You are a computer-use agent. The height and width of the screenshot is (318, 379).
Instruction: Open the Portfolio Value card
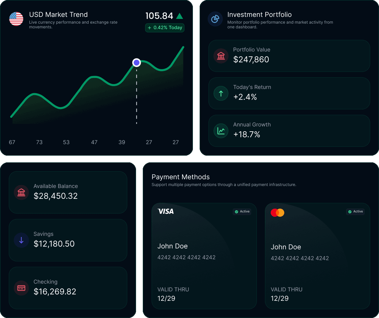point(289,56)
